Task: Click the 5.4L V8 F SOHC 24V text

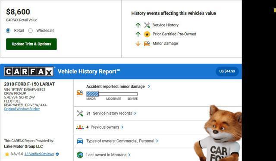Action: pos(19,97)
